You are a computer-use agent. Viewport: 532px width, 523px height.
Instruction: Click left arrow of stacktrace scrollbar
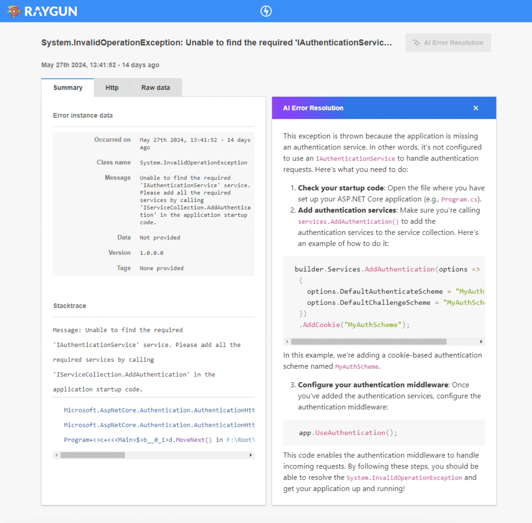click(57, 455)
